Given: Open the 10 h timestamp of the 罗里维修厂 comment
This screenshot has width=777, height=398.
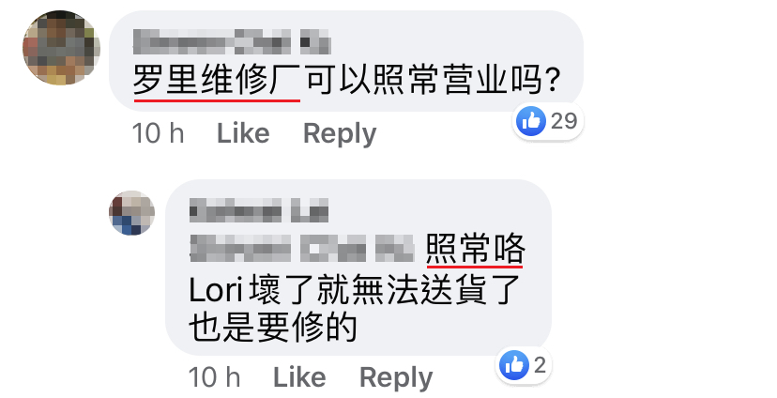Looking at the screenshot, I should pos(158,133).
